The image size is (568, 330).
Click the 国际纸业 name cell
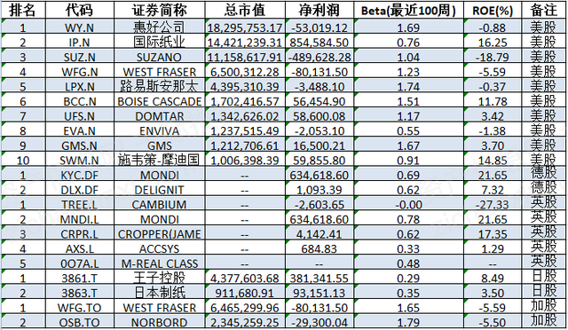point(160,42)
